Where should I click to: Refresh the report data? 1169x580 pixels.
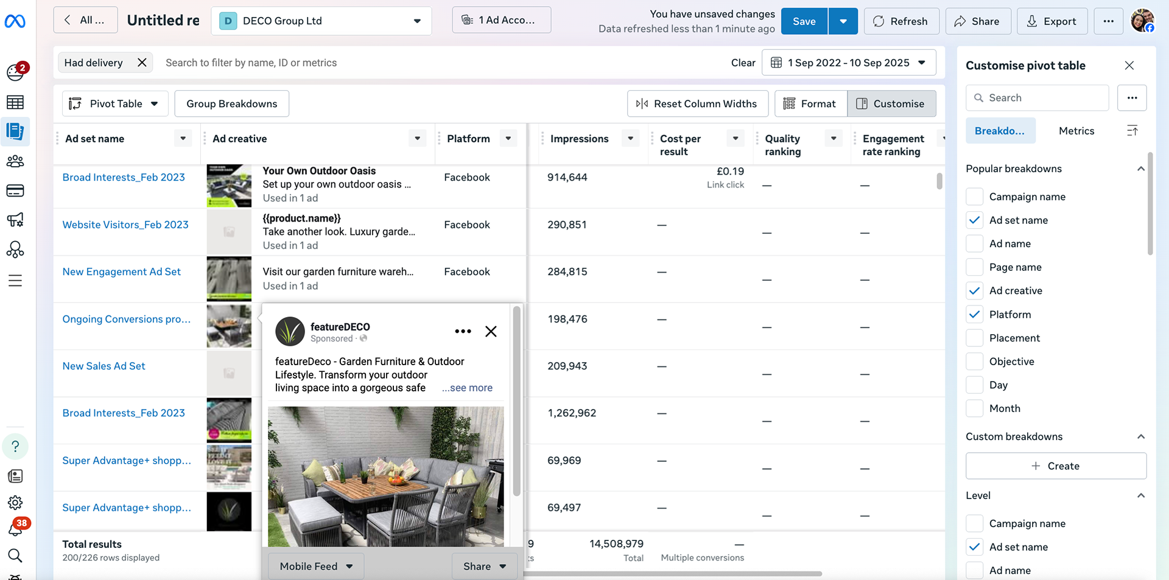pos(901,21)
